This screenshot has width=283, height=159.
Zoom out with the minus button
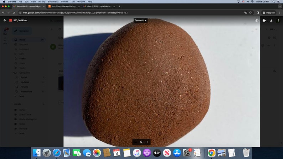pyautogui.click(x=135, y=142)
